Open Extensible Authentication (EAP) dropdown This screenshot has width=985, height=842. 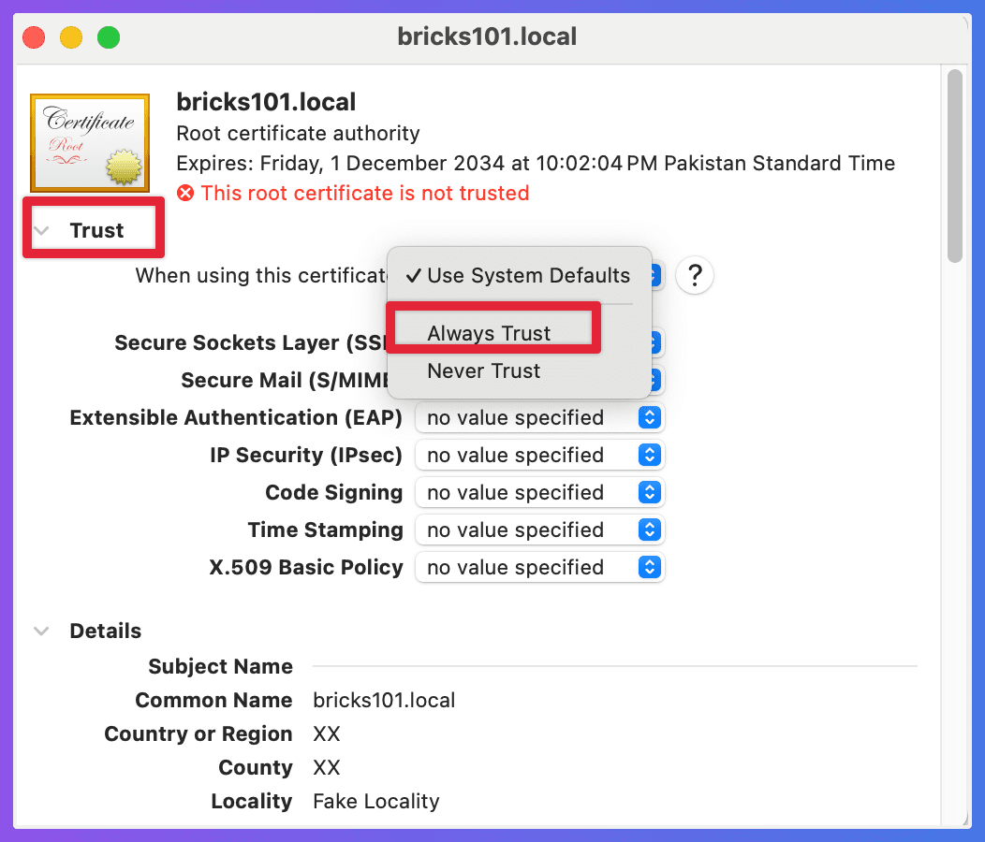(539, 418)
